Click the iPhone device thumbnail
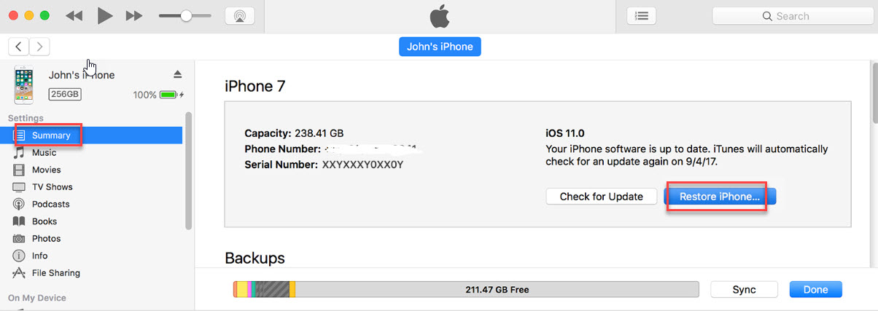 pos(23,84)
